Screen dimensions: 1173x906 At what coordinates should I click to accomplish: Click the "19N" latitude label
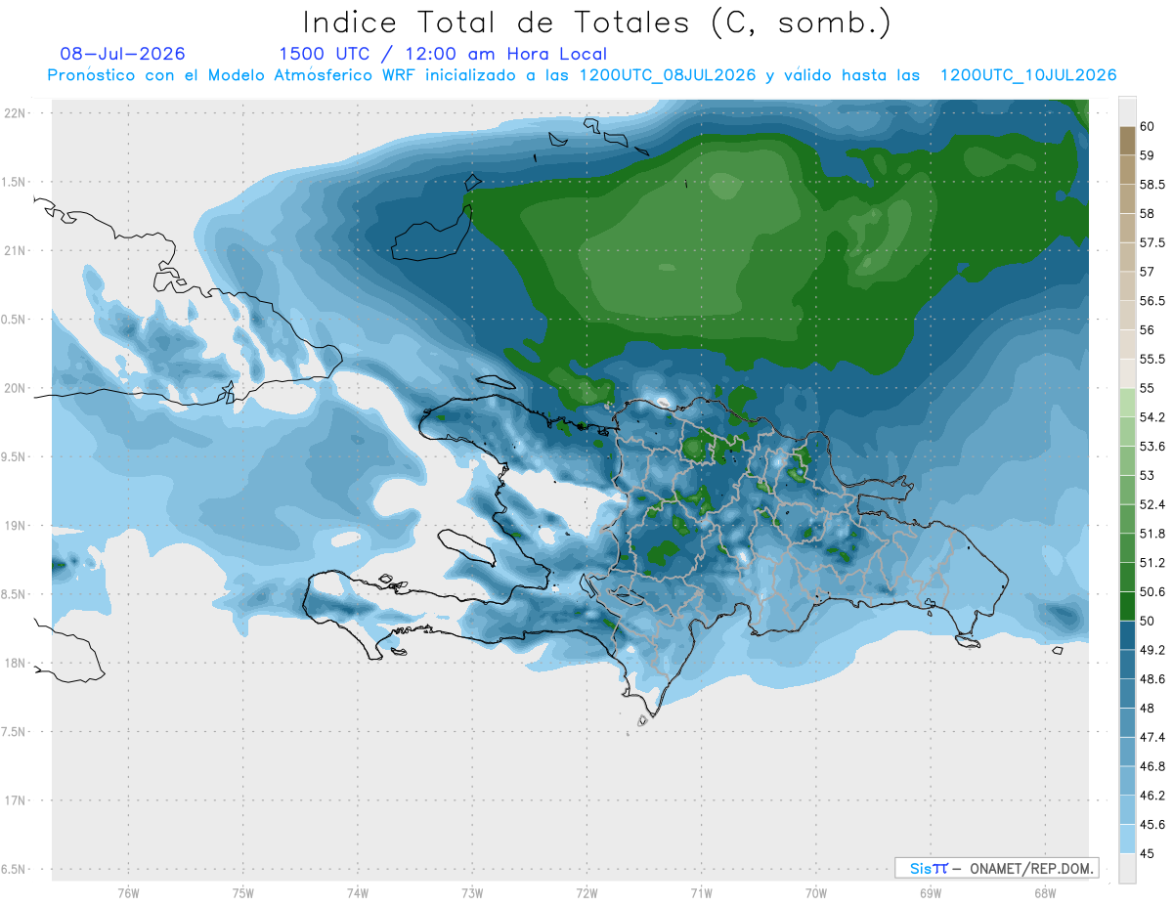(14, 526)
